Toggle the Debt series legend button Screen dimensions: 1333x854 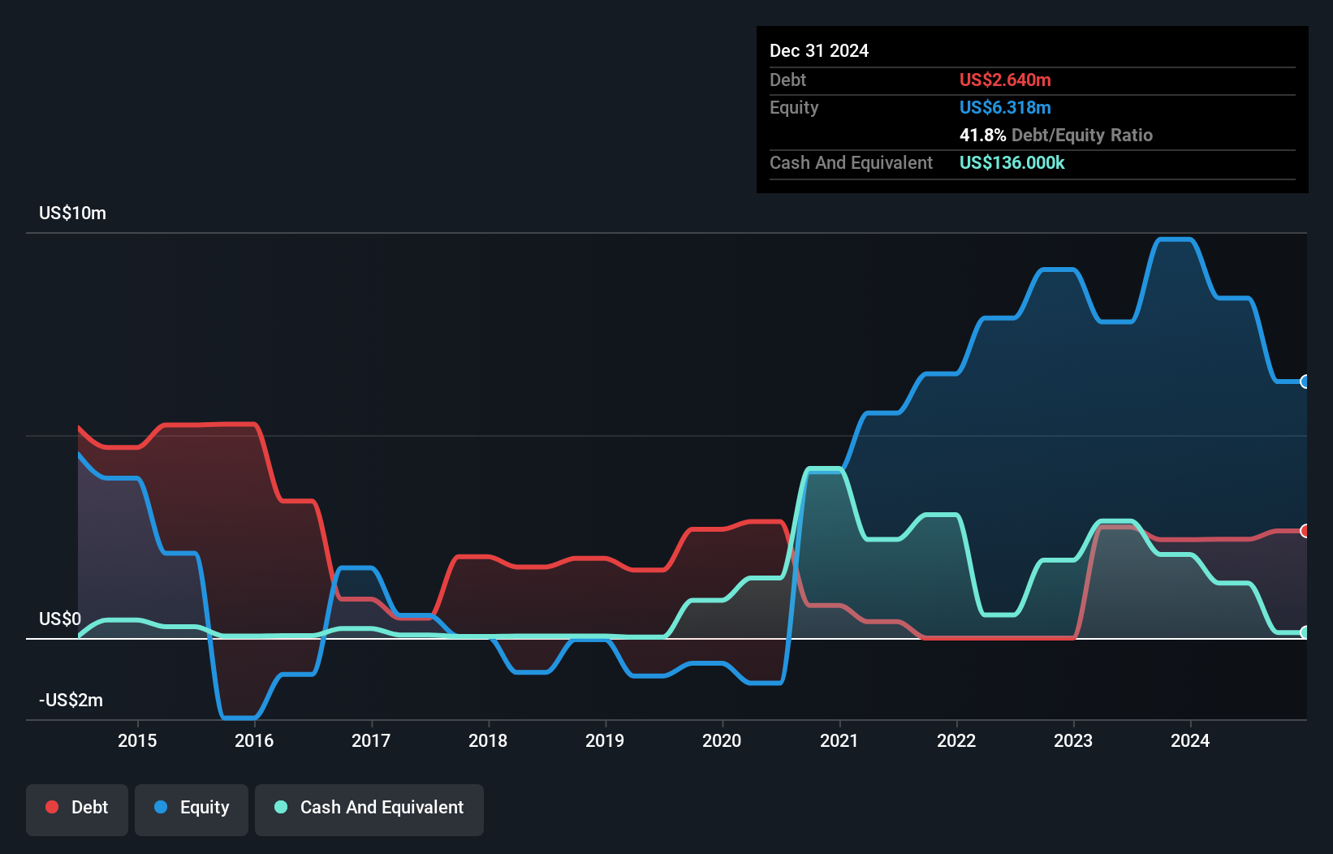coord(77,809)
